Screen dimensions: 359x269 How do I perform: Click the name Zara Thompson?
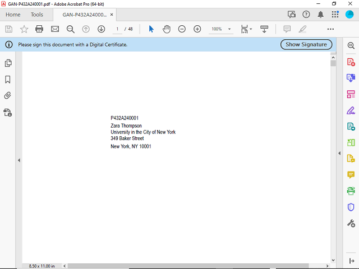coord(126,126)
